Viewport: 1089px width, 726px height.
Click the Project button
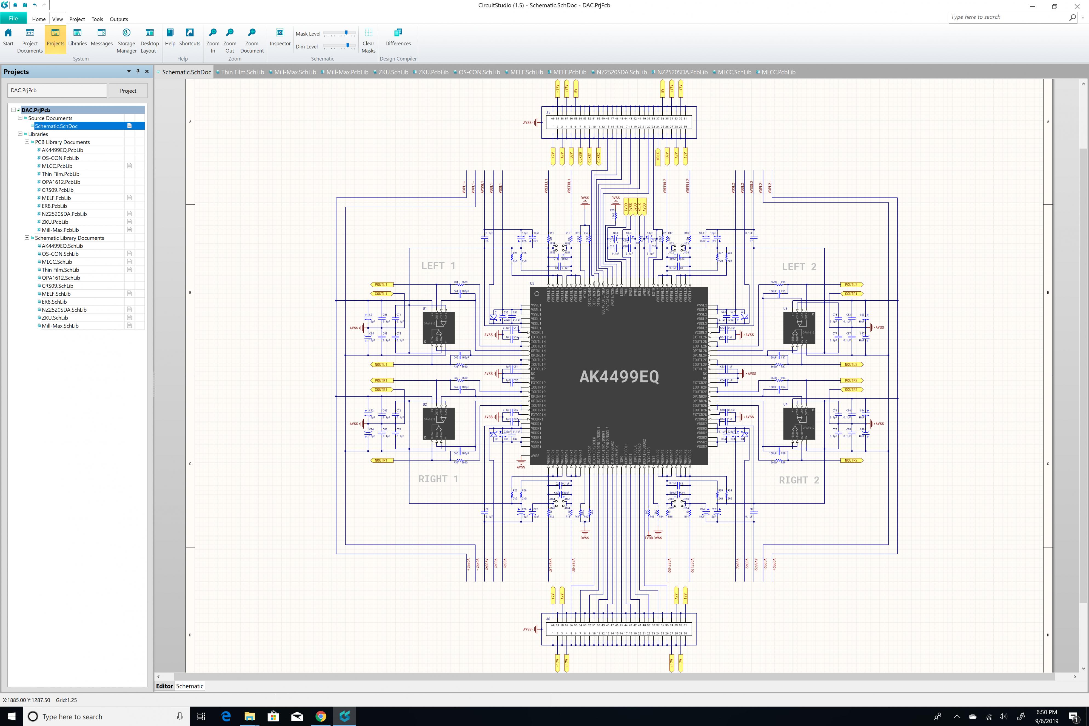[x=128, y=91]
